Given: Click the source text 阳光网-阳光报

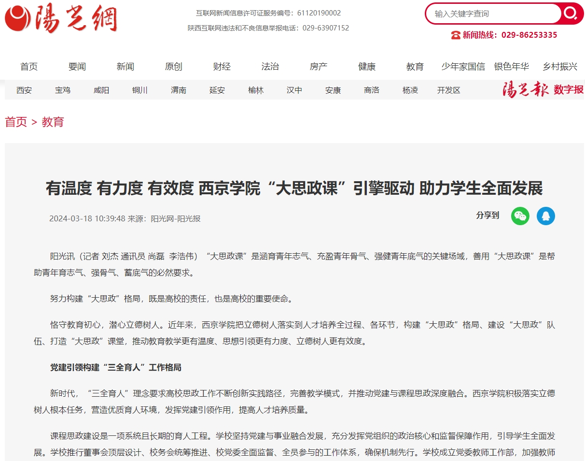Looking at the screenshot, I should [x=175, y=218].
